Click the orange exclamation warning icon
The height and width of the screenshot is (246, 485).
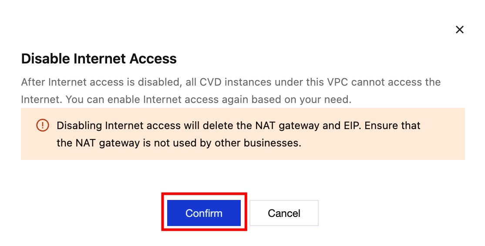42,126
